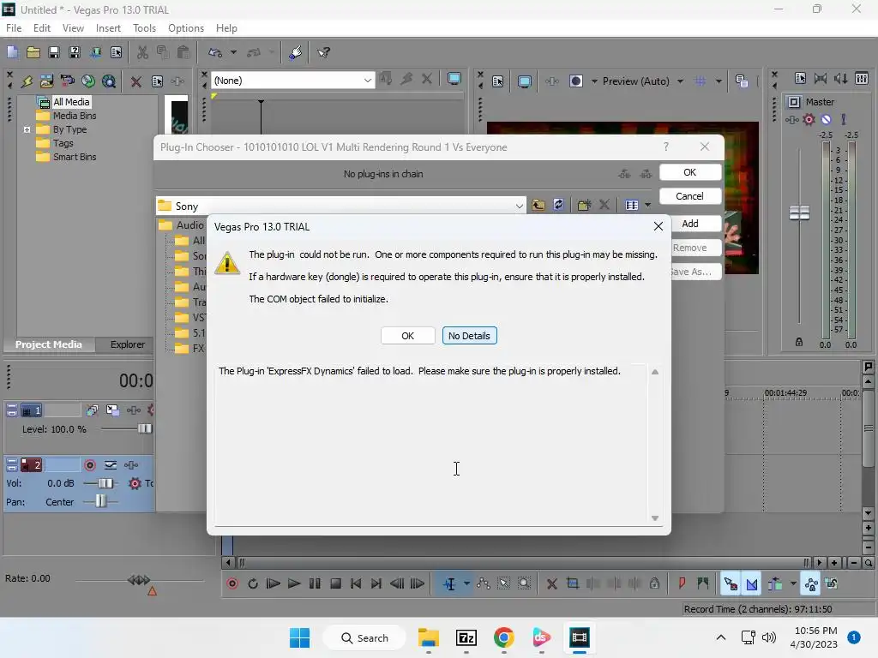878x658 pixels.
Task: Open Preview (Auto) quality dropdown
Action: tap(680, 81)
